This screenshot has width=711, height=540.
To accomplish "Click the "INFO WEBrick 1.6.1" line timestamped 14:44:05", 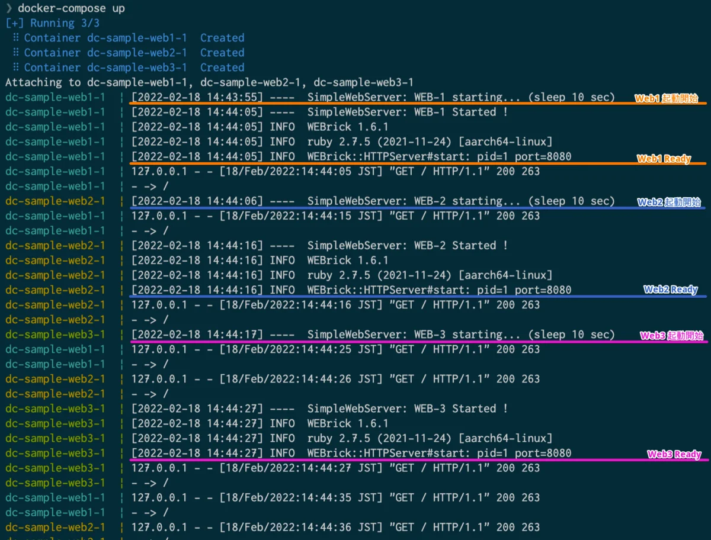I will 197,127.
